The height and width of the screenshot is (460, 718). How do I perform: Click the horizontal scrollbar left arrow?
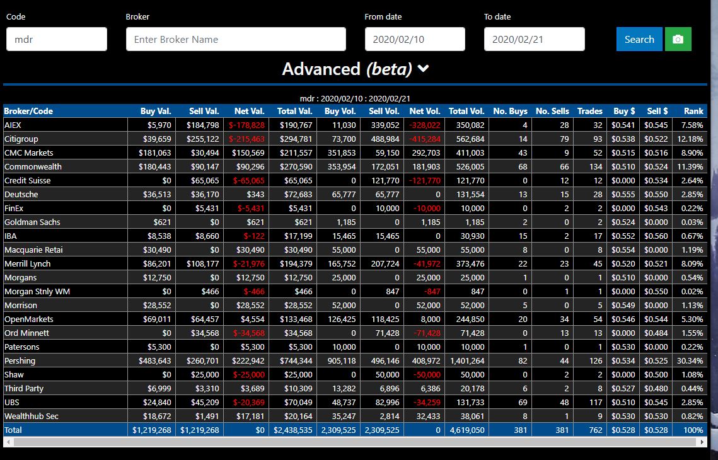(x=8, y=442)
